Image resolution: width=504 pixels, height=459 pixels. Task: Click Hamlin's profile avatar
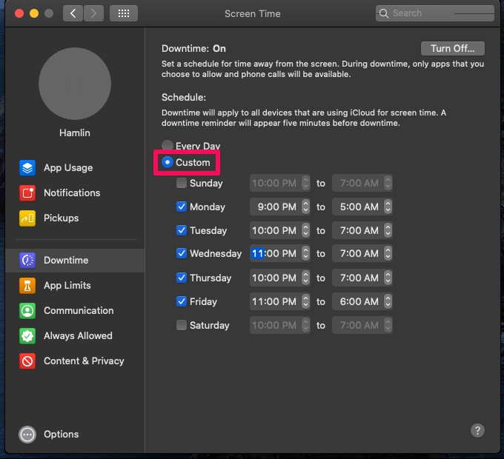click(75, 84)
